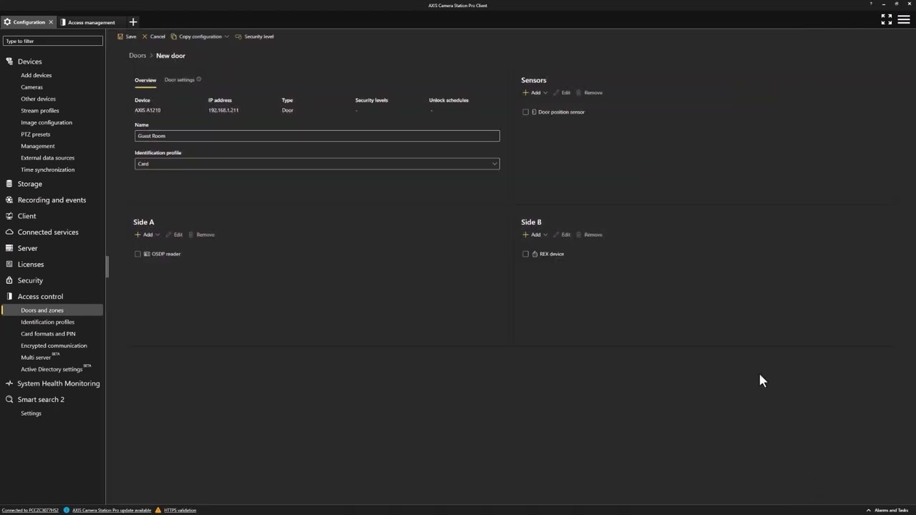Click the Door settings info icon
The height and width of the screenshot is (515, 916).
[199, 79]
